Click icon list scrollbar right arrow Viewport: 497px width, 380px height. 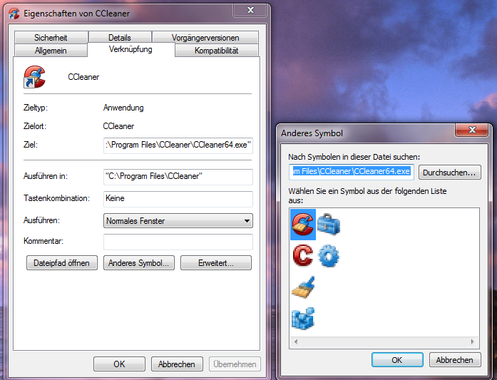pyautogui.click(x=473, y=342)
